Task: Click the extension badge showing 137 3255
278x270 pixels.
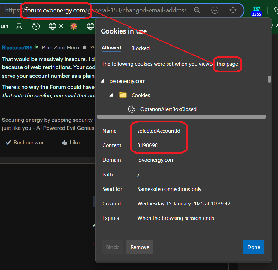Action: coord(256,11)
